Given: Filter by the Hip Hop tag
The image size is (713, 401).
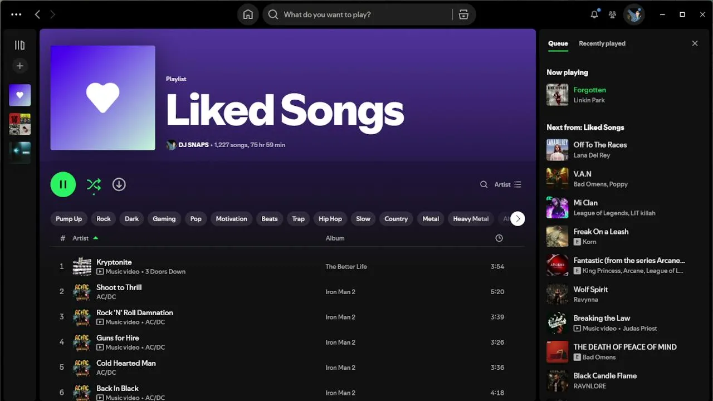Looking at the screenshot, I should tap(330, 219).
